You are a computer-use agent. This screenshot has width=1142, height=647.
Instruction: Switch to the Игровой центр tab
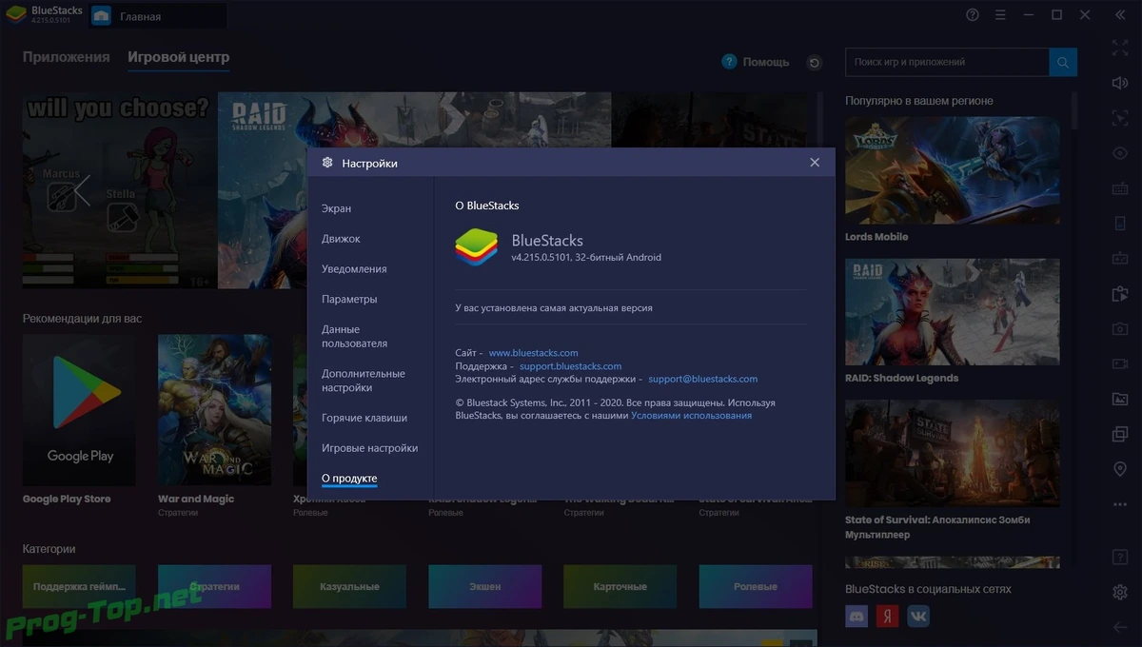pos(179,57)
